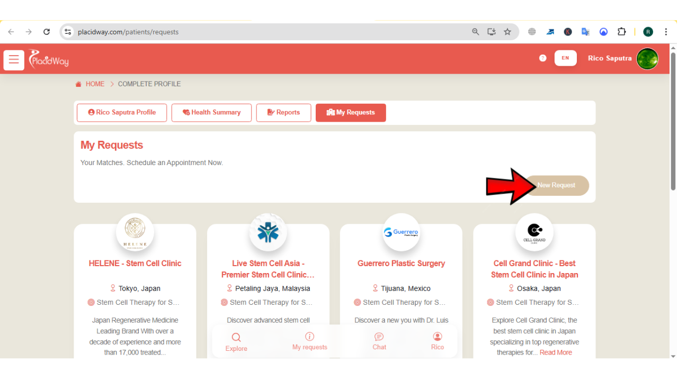Open HELENE - Stem Cell Clinic logo thumbnail
The width and height of the screenshot is (678, 381).
[135, 232]
